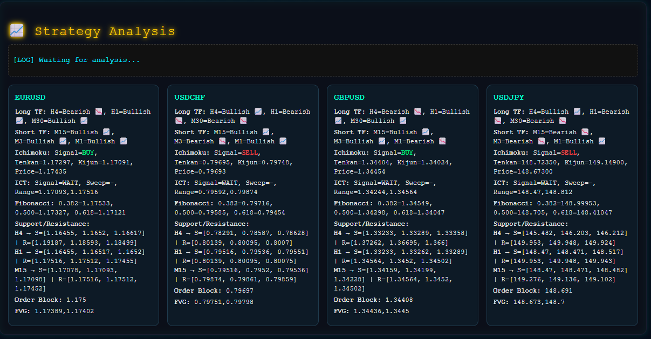
Task: Click EURUSD ICT Range=1.17093,1.17516
Action: 57,192
